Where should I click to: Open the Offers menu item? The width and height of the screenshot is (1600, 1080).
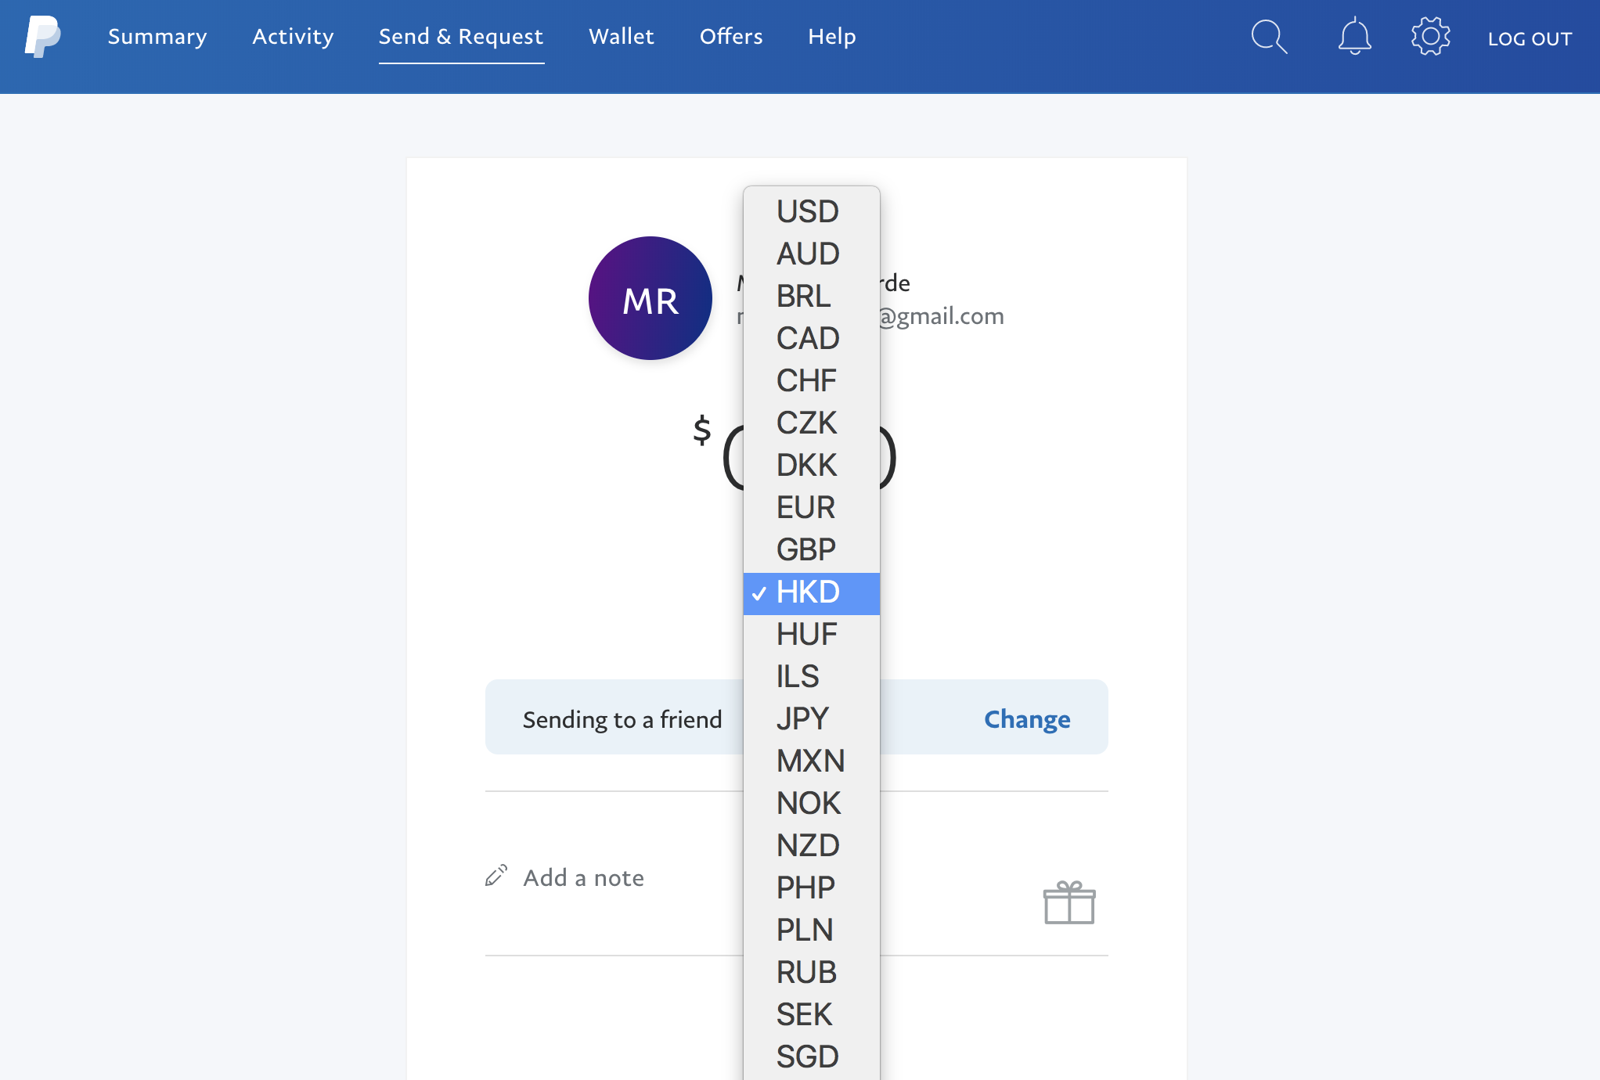point(731,37)
